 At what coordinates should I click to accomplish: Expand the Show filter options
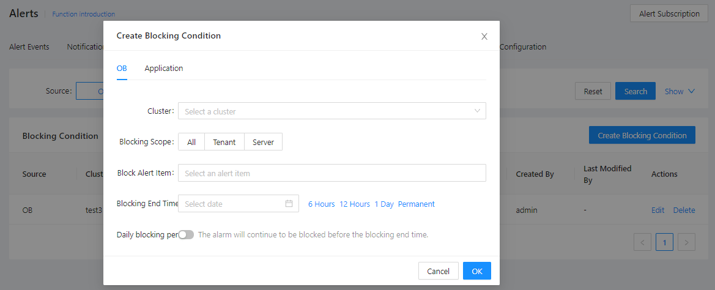coord(680,91)
